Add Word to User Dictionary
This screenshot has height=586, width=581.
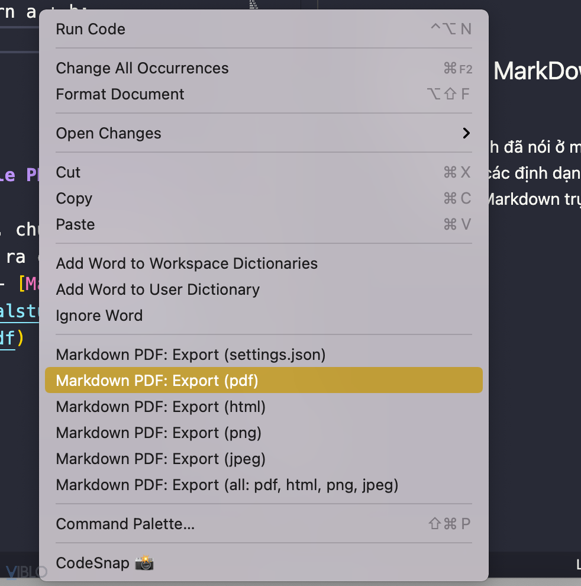(157, 289)
